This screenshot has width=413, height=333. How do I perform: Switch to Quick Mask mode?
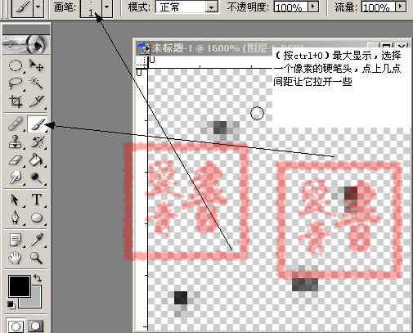click(36, 326)
